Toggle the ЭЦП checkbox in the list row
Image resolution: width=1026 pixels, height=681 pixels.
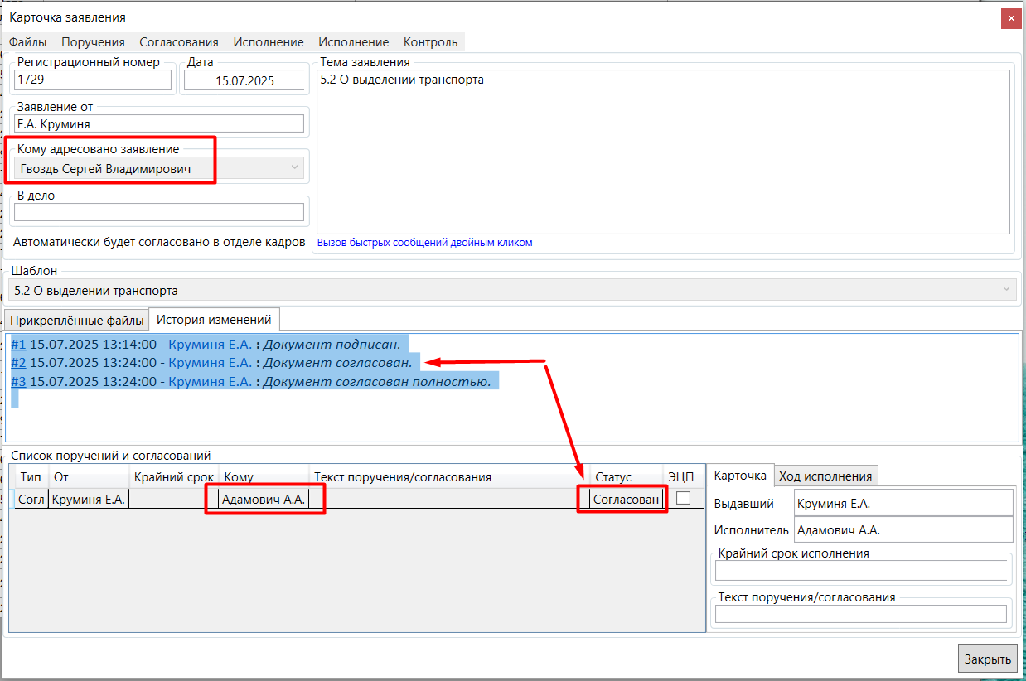point(683,499)
